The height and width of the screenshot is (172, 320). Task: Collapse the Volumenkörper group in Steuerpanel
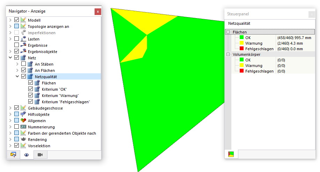click(x=228, y=54)
